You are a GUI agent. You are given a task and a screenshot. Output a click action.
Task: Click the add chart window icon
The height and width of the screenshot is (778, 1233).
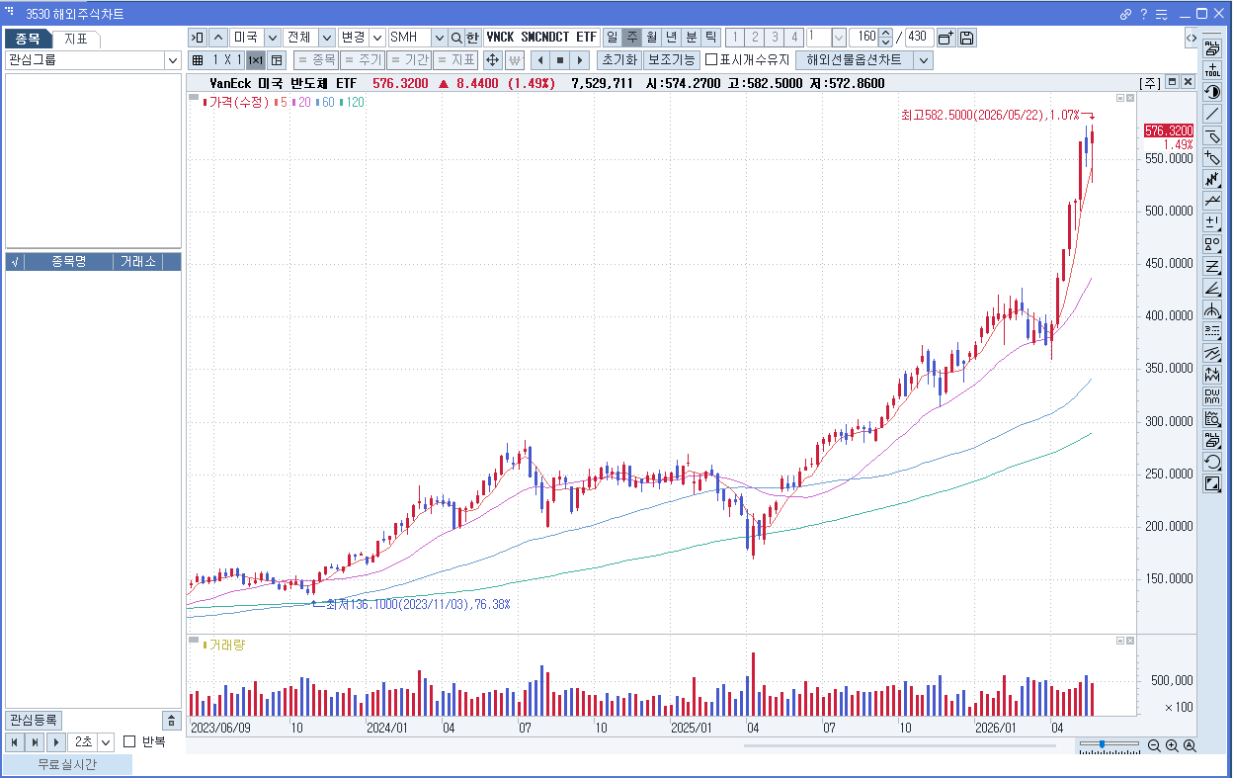945,37
